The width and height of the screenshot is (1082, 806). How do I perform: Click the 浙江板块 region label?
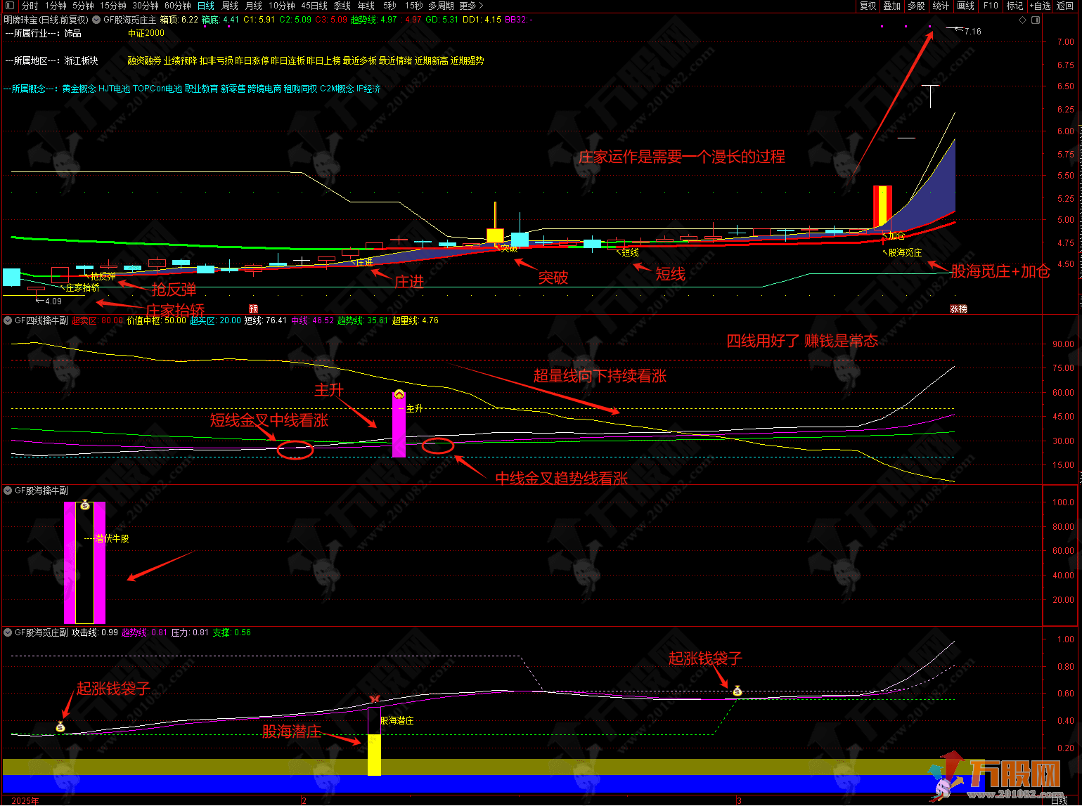82,61
